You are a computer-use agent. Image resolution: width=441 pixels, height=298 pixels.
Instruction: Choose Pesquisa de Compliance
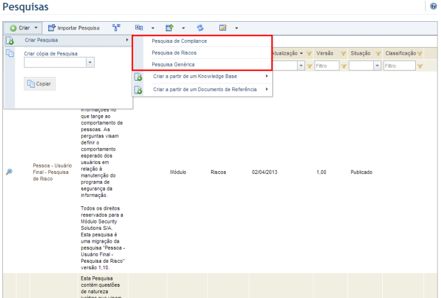tap(179, 41)
